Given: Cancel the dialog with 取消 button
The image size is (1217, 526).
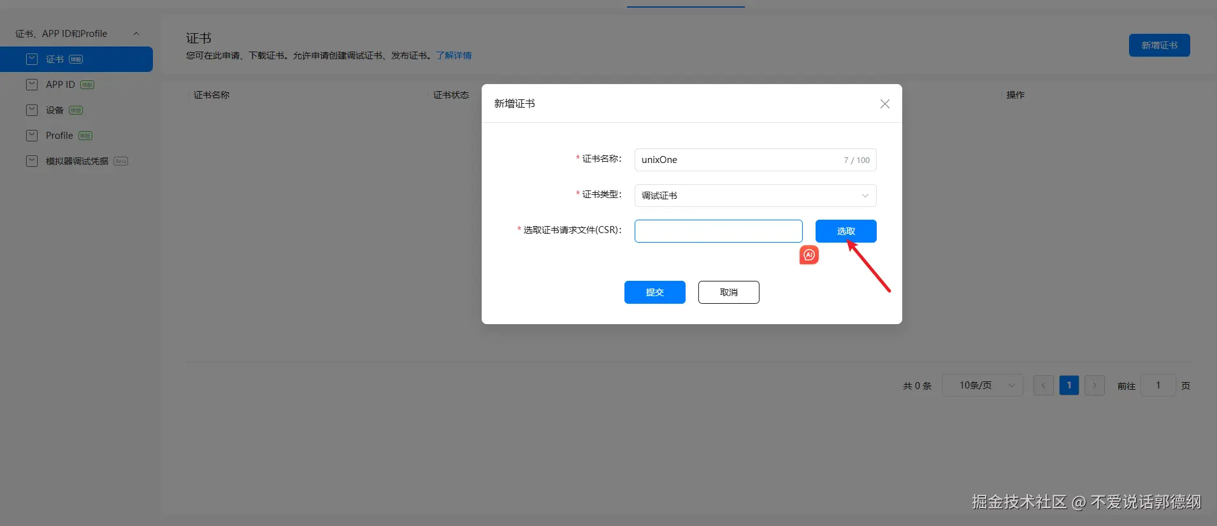Looking at the screenshot, I should point(728,292).
